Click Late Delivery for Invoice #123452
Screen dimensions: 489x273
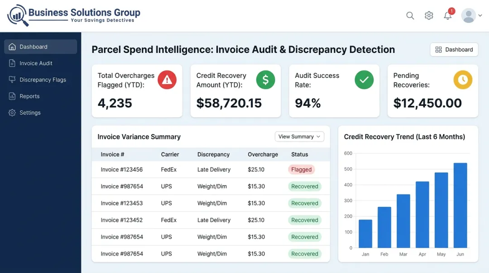214,220
